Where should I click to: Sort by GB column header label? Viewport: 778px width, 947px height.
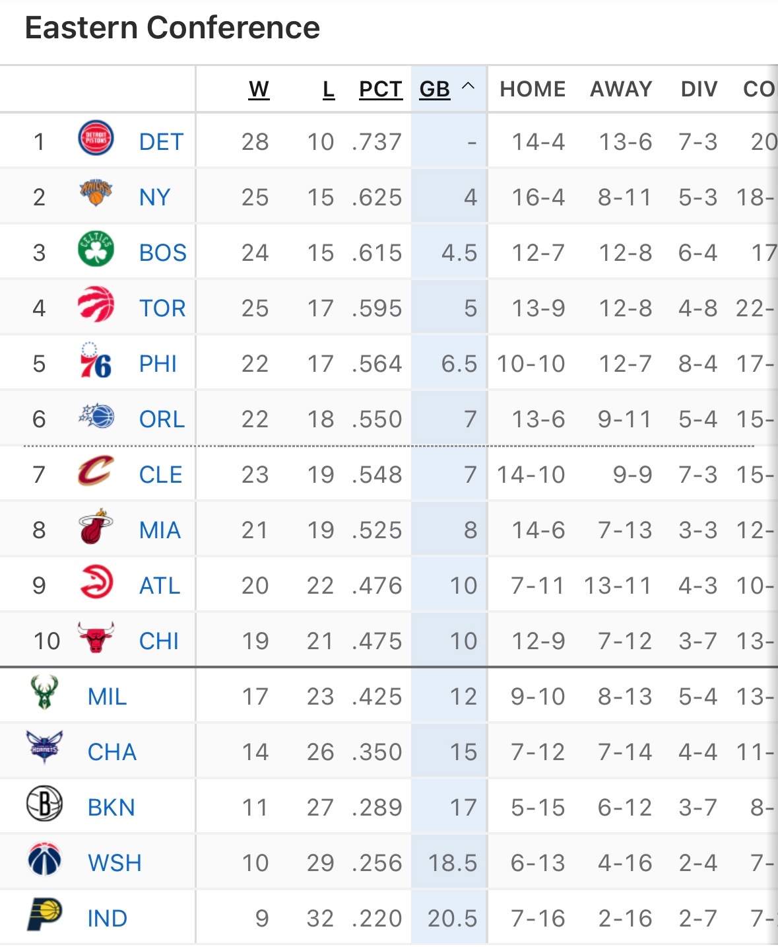(x=435, y=89)
